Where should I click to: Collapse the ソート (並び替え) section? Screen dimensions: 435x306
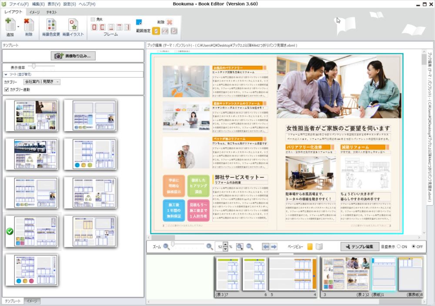tap(6, 75)
